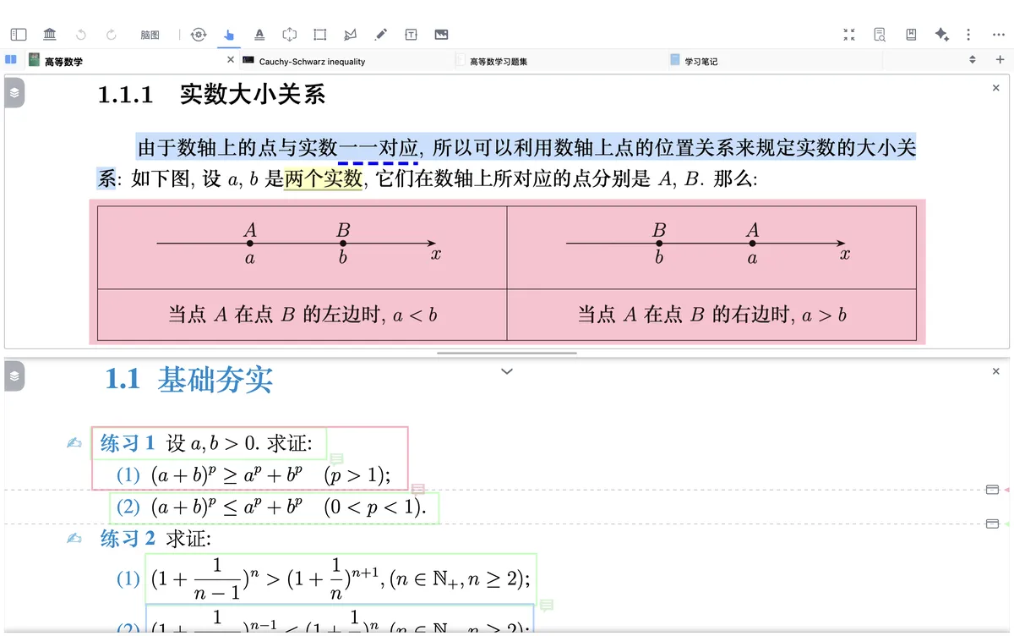Viewport: 1014px width, 636px height.
Task: Select the pencil drawing tool
Action: (381, 35)
